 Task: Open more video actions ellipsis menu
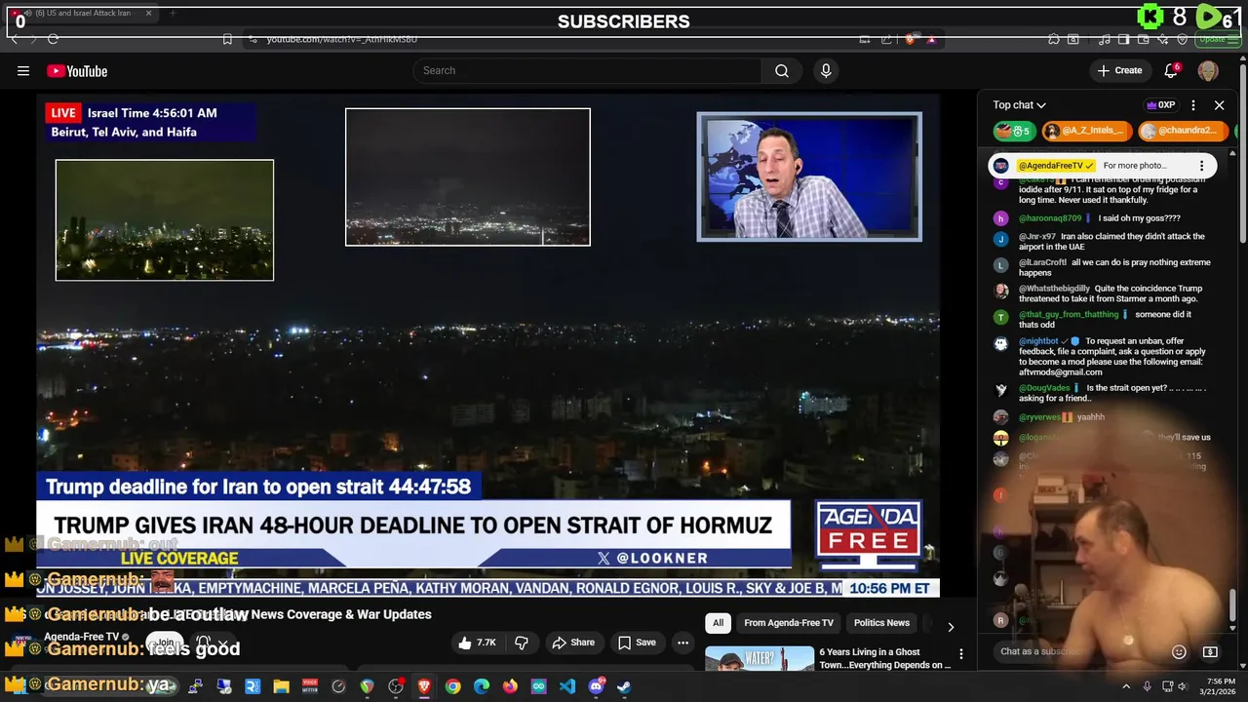coord(682,643)
